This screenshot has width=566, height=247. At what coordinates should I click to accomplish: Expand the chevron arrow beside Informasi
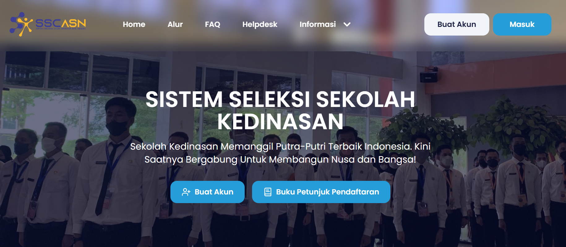[347, 24]
